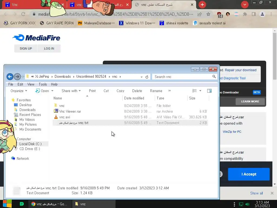The height and width of the screenshot is (208, 277).
Task: Open My Videos in navigation pane
Action: pyautogui.click(x=27, y=119)
